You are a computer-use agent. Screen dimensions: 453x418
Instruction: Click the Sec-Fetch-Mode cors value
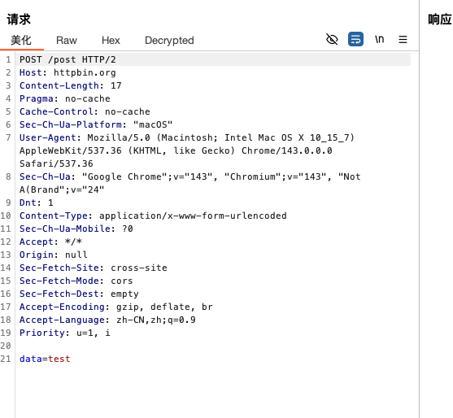(x=122, y=281)
